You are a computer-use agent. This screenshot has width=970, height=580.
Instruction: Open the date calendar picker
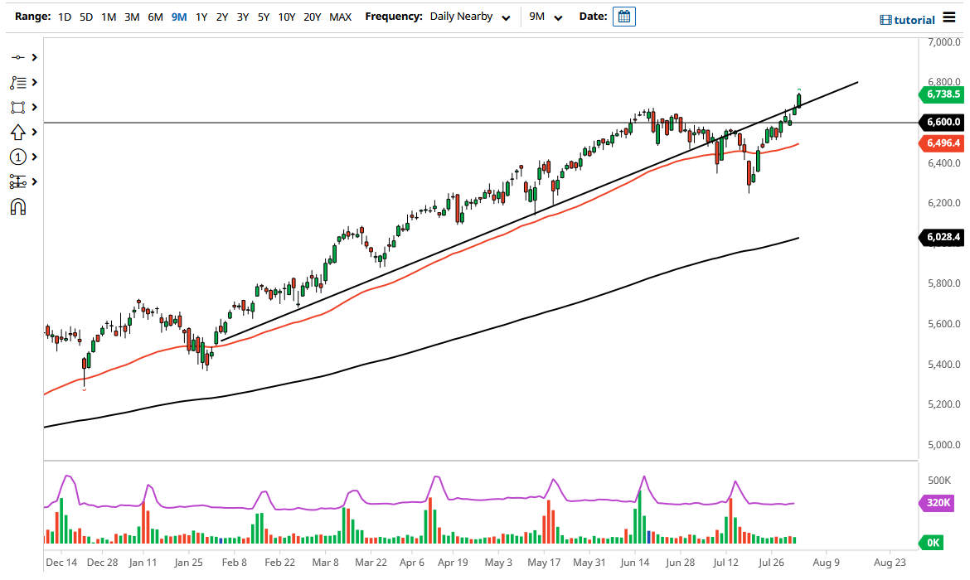(623, 16)
